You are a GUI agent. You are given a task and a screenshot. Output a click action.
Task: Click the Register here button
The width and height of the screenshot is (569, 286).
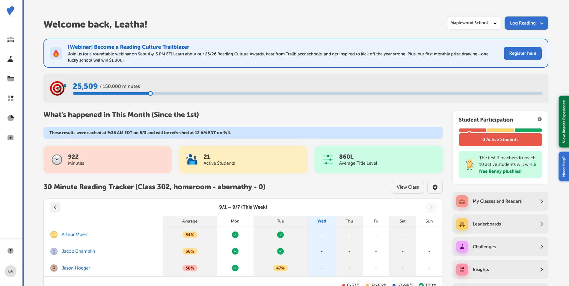tap(522, 53)
